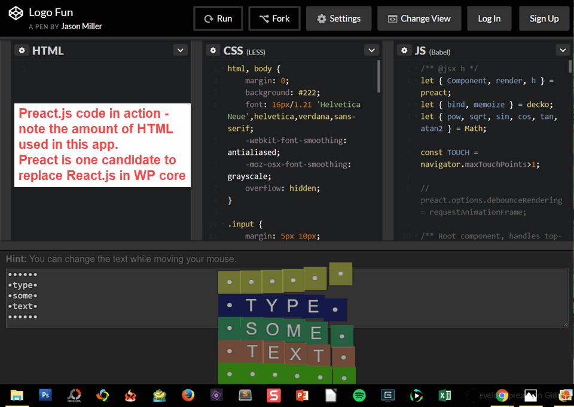This screenshot has height=407, width=574.
Task: Click into the hint text input area
Action: (x=286, y=297)
